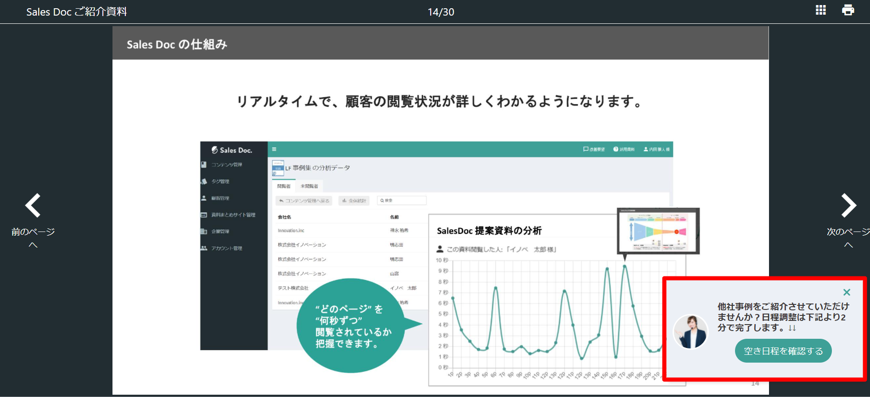Click the Sales Doc. logo in the slide screenshot
The width and height of the screenshot is (870, 397).
(232, 150)
